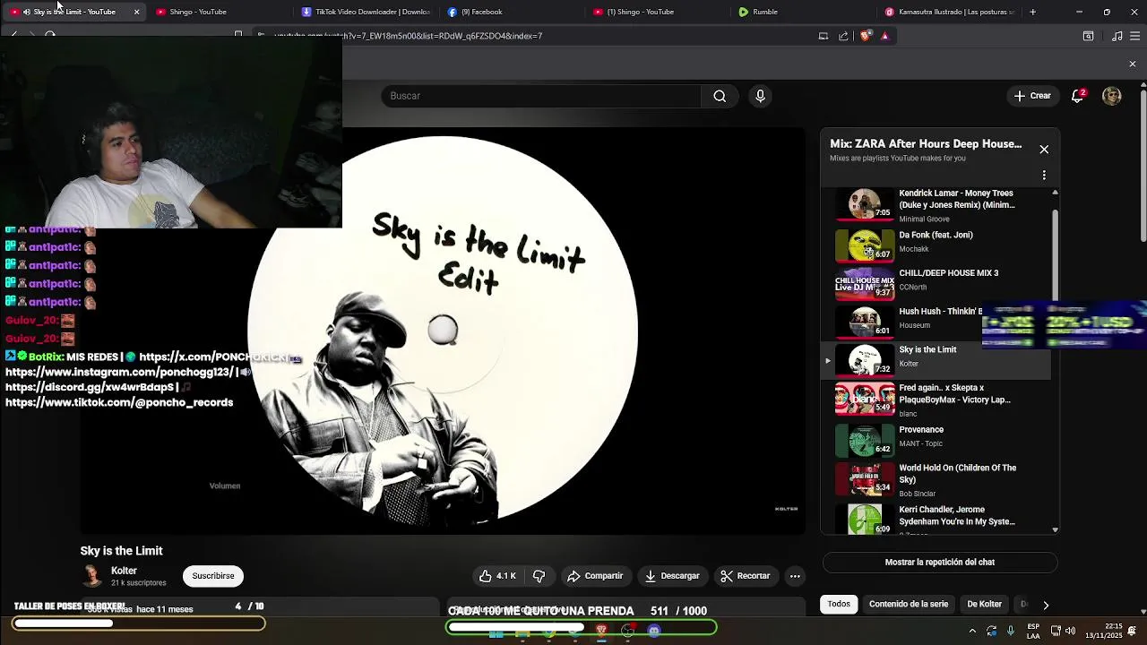Play Fred again Victory Lap track
1147x645 pixels.
[936, 400]
